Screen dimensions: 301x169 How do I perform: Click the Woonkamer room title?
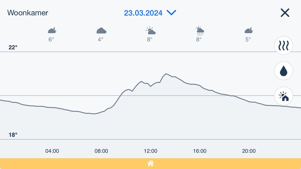[x=28, y=13]
